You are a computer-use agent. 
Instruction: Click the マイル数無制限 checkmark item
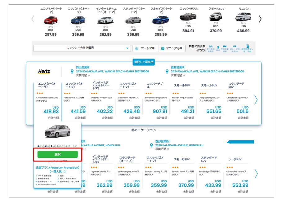click(x=44, y=175)
